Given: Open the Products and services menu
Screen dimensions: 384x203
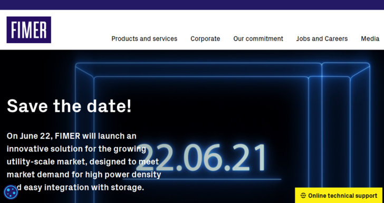Looking at the screenshot, I should click(144, 38).
